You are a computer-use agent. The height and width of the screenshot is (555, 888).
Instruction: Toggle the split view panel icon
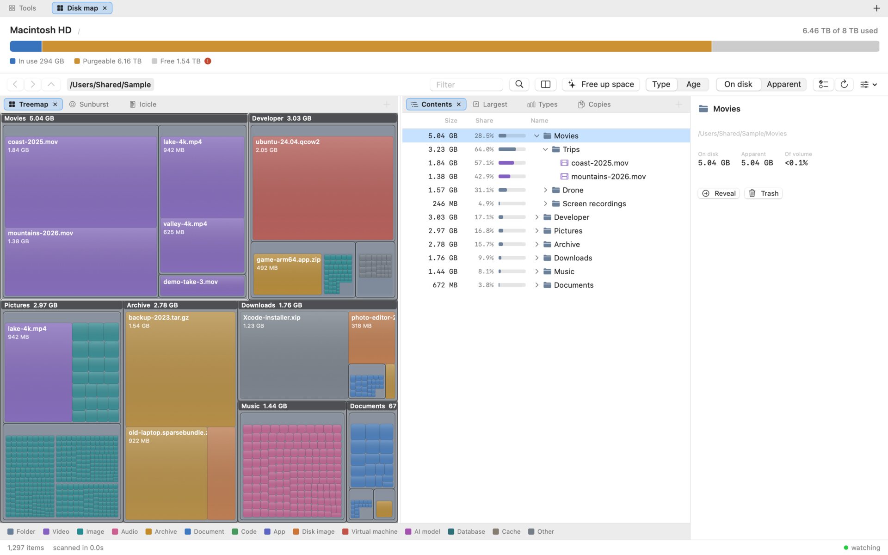coord(545,84)
